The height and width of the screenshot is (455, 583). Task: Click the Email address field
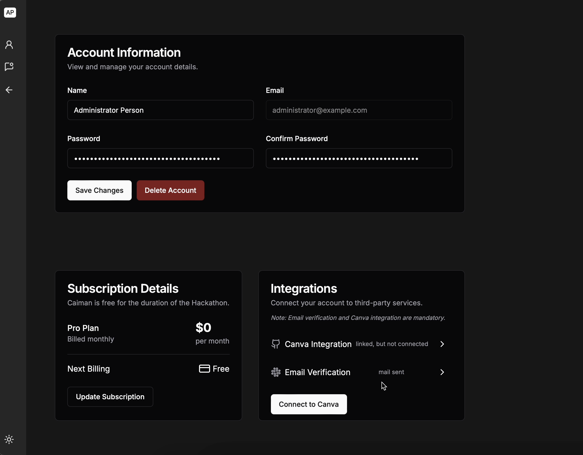[x=359, y=110]
